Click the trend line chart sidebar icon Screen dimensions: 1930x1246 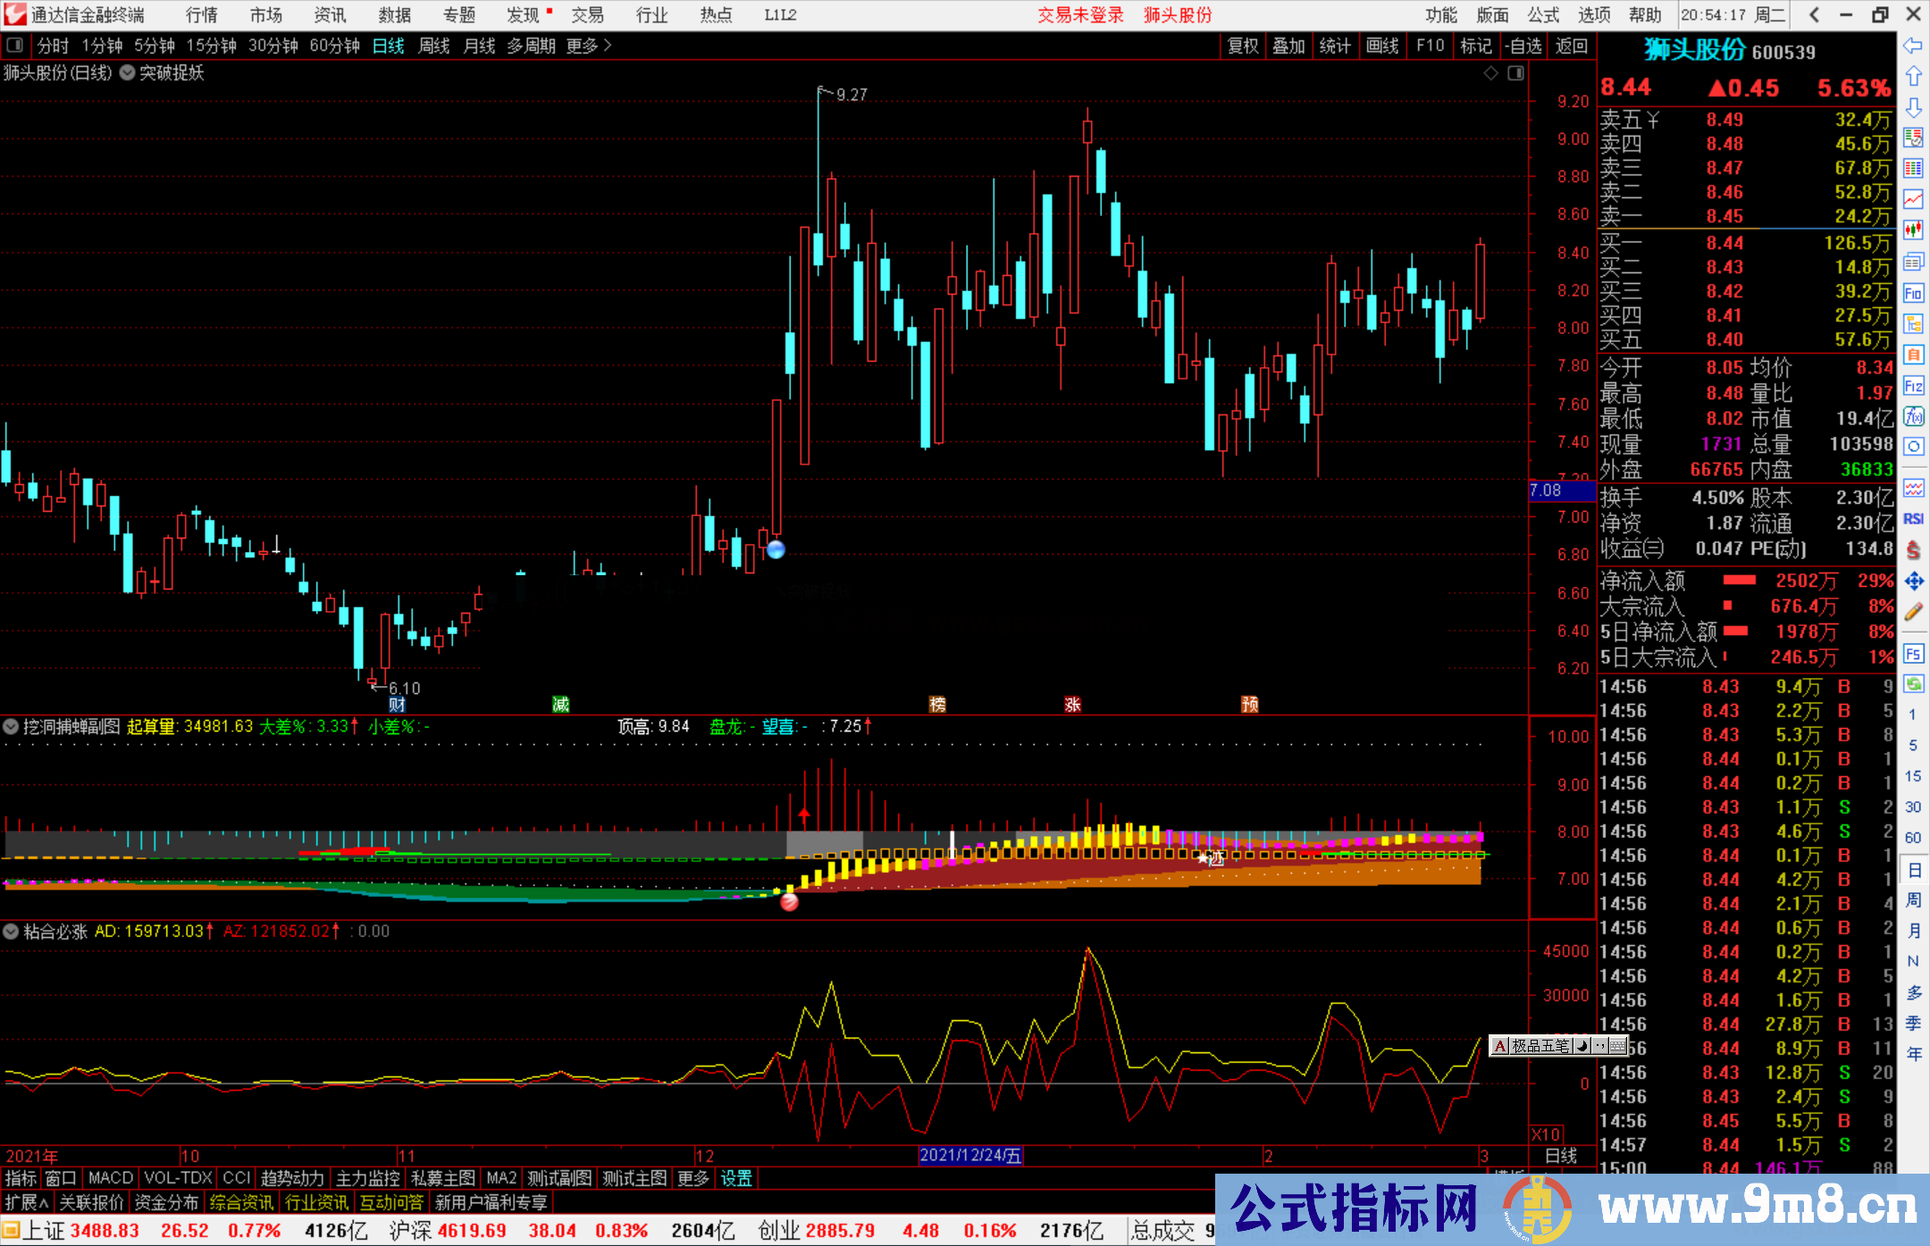point(1913,199)
